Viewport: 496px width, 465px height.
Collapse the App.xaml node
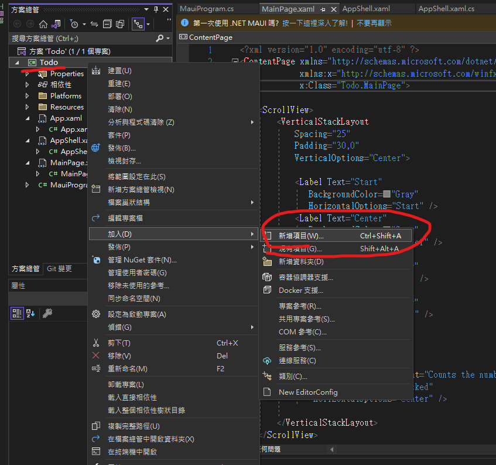(28, 118)
